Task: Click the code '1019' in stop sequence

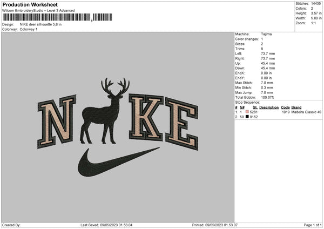Action: coord(286,112)
